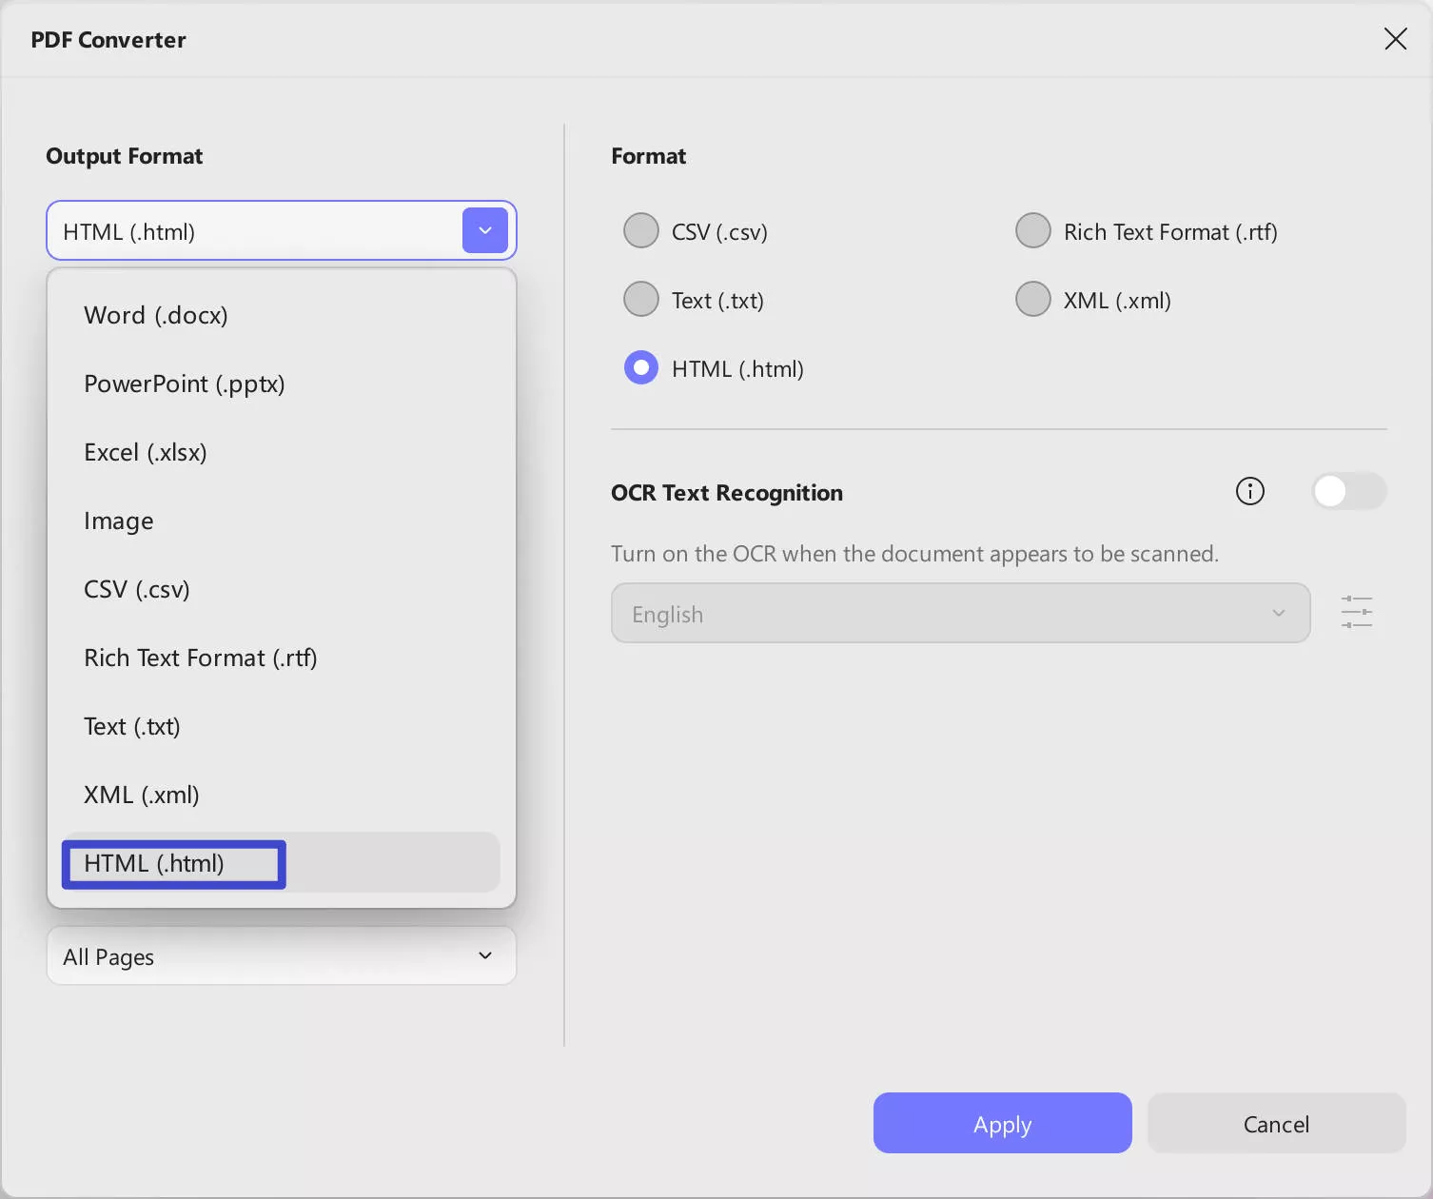
Task: Select HTML (.html) from the format list
Action: click(x=172, y=863)
